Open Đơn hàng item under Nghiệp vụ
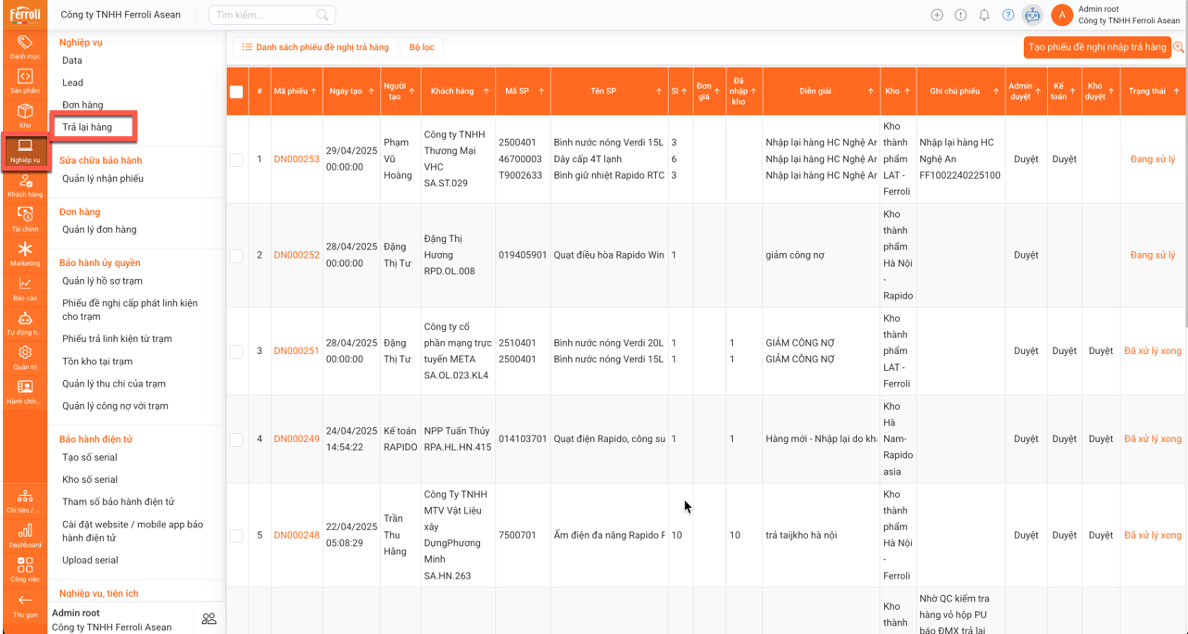Image resolution: width=1188 pixels, height=634 pixels. [82, 105]
